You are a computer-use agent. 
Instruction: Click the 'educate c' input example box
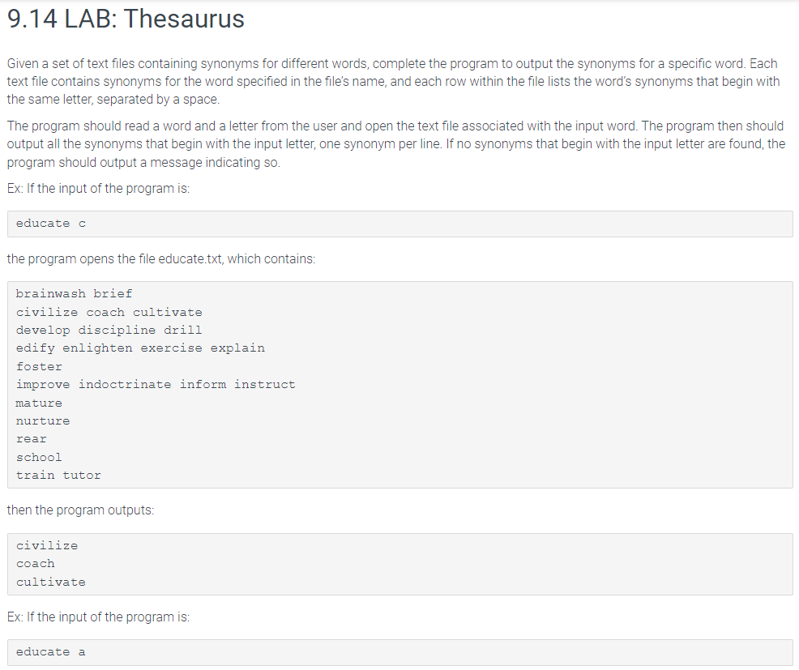pos(400,224)
